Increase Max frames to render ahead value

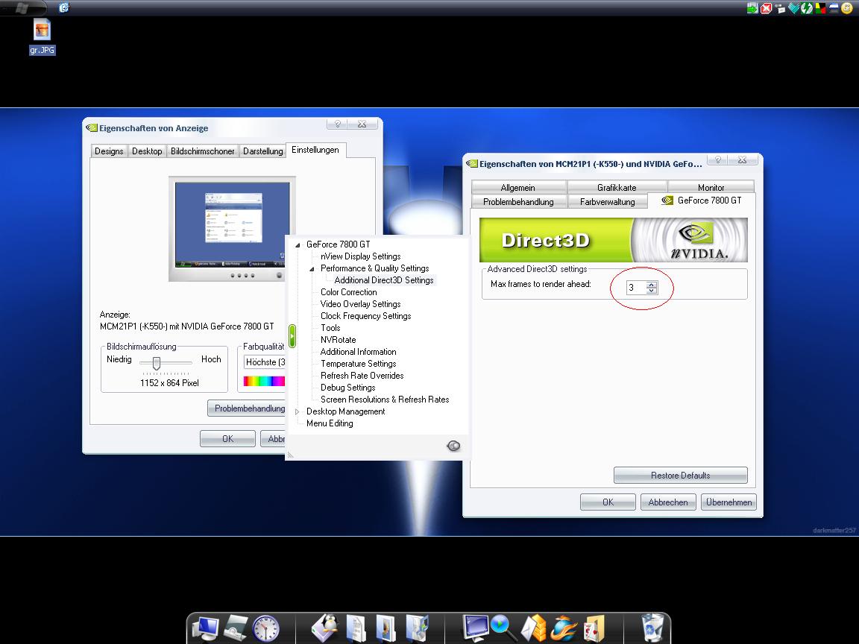(x=652, y=284)
